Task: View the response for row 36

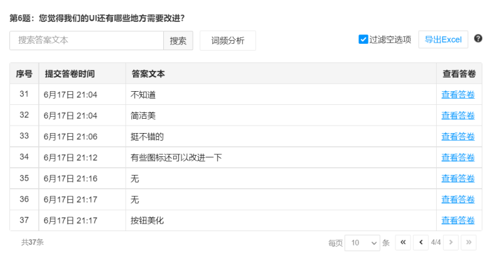Action: coord(458,200)
